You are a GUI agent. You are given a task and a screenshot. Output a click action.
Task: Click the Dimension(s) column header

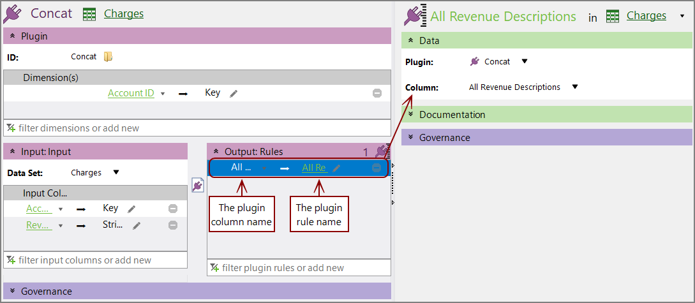197,78
